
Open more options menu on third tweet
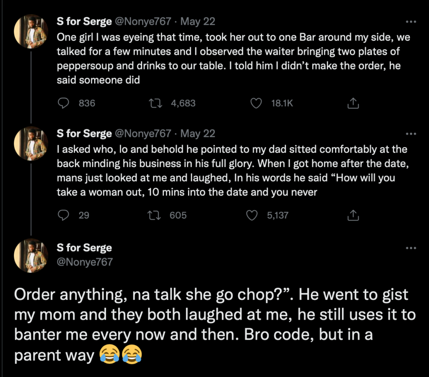tap(411, 248)
